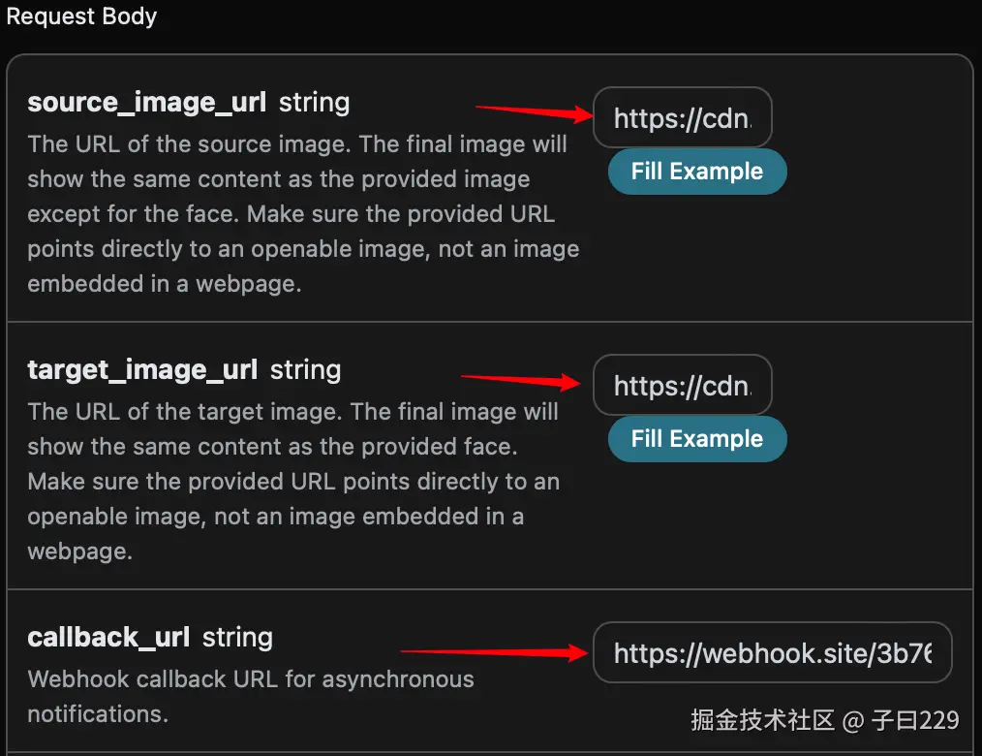The width and height of the screenshot is (982, 756).
Task: Focus the callback_url webhook.site input
Action: pos(772,653)
